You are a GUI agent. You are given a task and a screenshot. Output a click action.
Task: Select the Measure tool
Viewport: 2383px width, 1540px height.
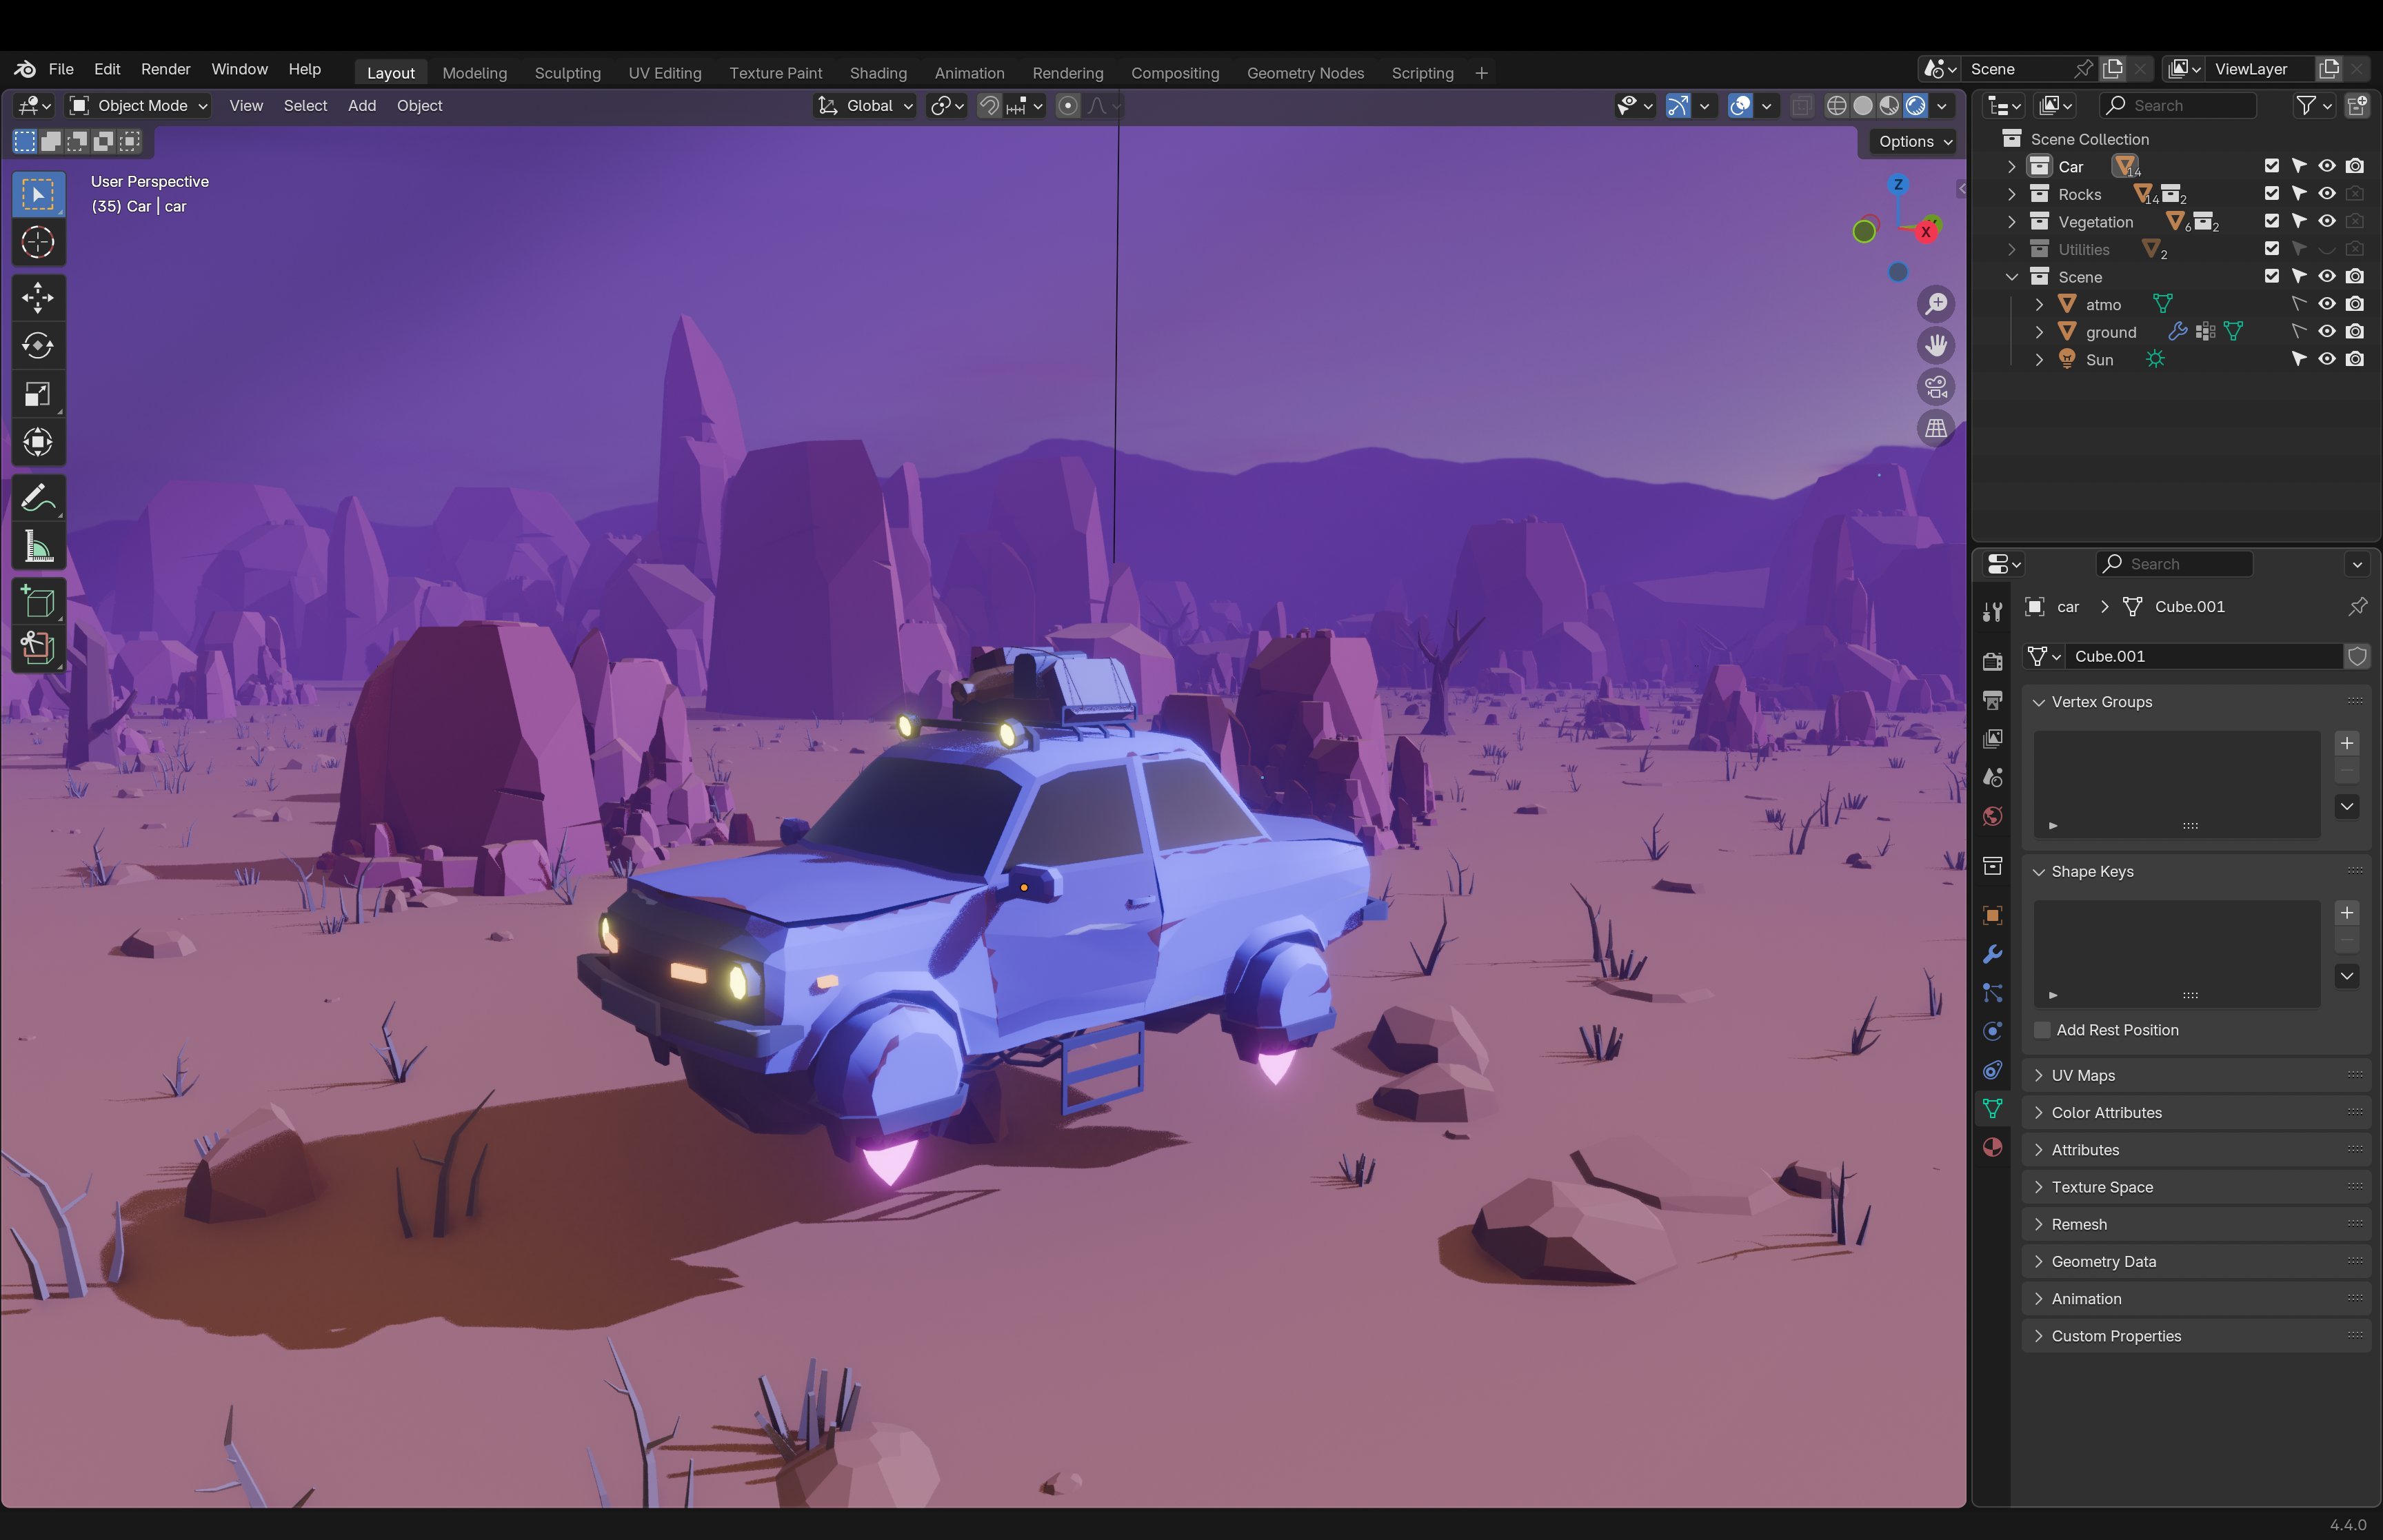[38, 547]
